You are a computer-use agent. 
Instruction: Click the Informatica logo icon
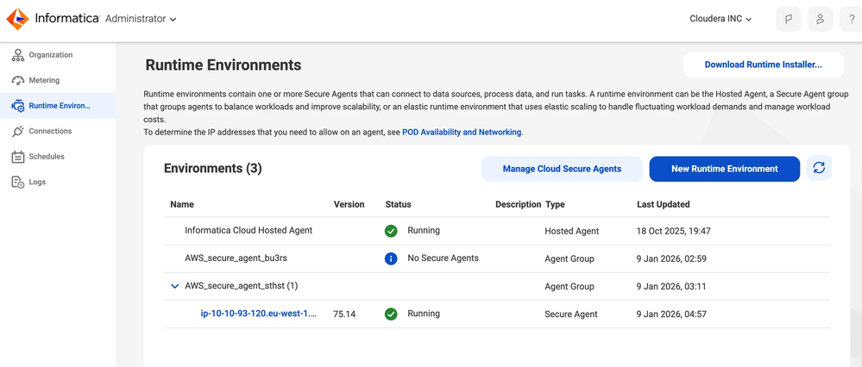pyautogui.click(x=17, y=19)
